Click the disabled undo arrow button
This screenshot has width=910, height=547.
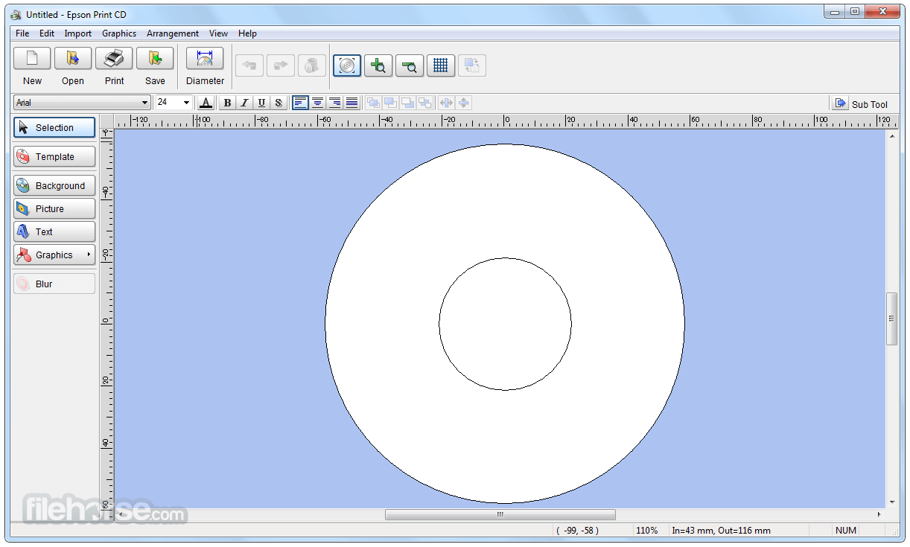click(x=249, y=65)
